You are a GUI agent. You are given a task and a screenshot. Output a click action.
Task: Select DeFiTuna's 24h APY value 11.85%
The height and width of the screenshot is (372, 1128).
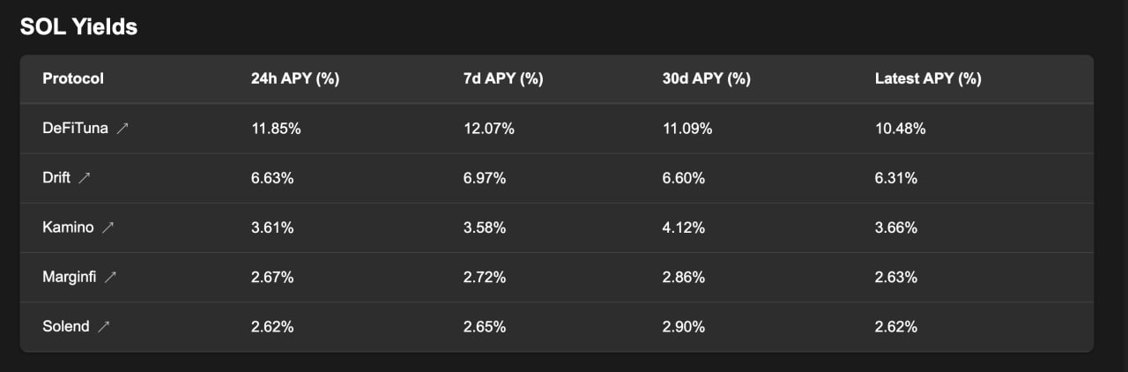[276, 129]
